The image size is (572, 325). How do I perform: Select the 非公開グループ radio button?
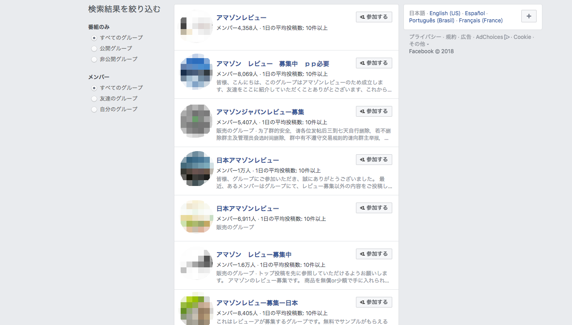94,59
